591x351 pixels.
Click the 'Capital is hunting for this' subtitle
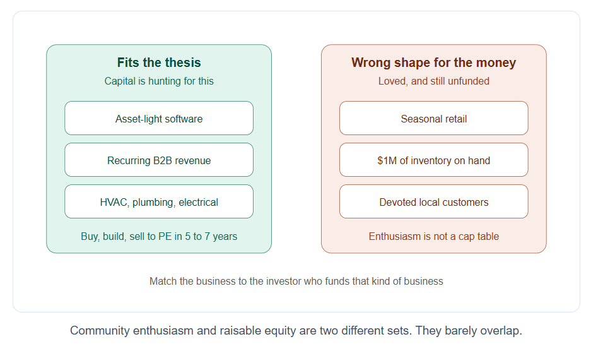point(159,81)
